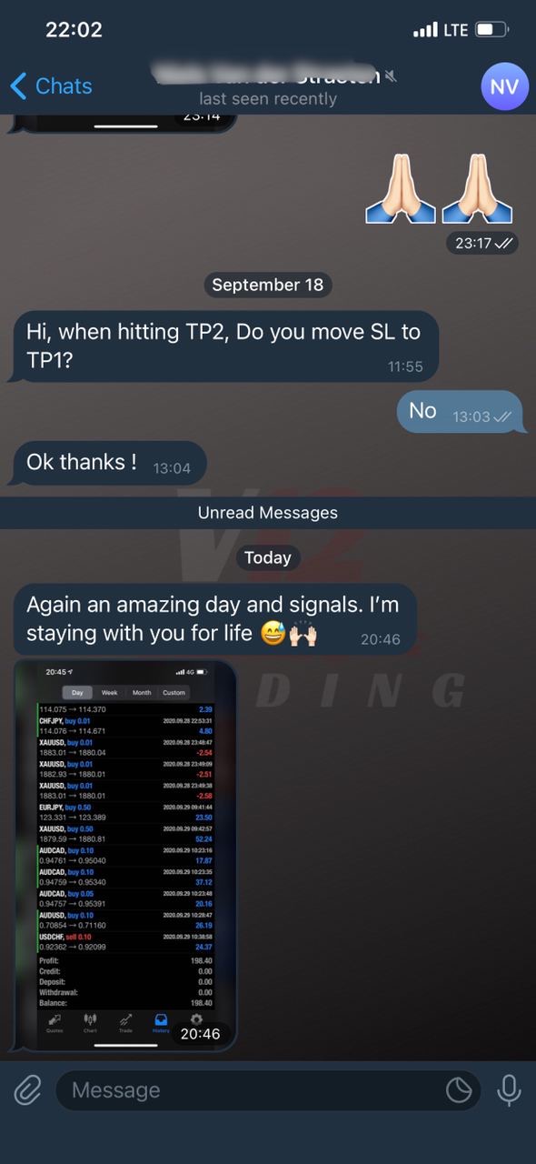Tap the microphone voice message icon

coord(509,1089)
